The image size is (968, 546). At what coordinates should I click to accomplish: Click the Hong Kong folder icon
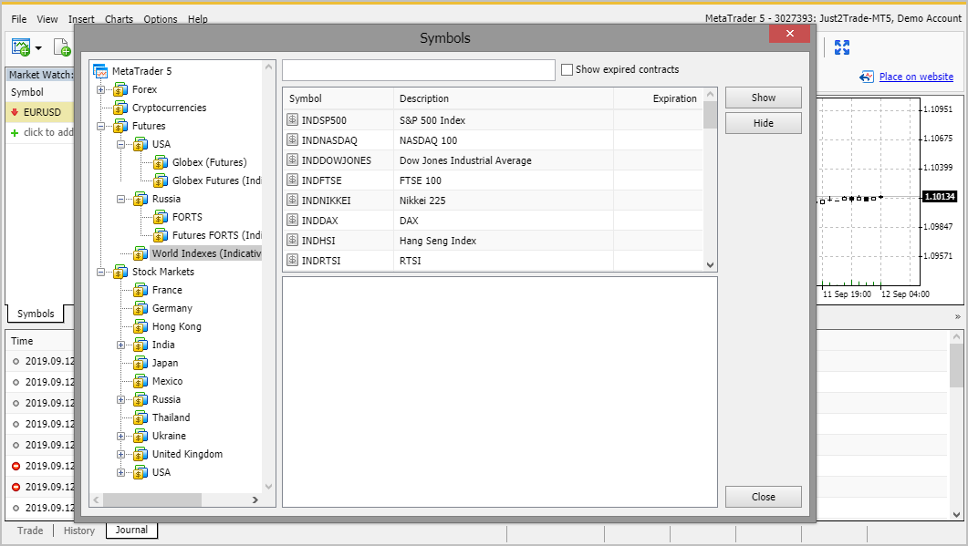pos(141,326)
